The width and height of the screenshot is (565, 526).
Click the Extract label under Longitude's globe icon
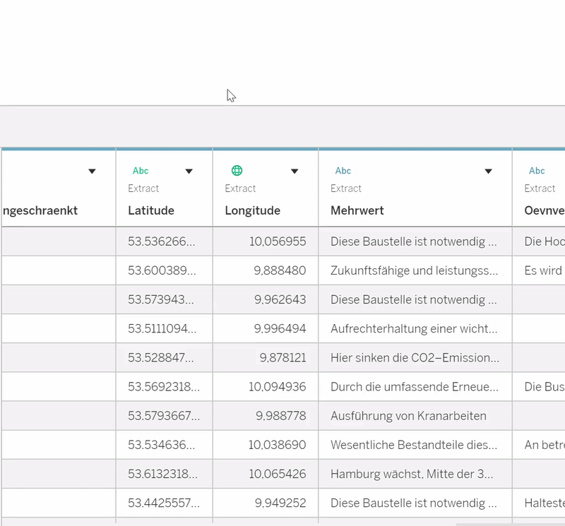pos(240,189)
